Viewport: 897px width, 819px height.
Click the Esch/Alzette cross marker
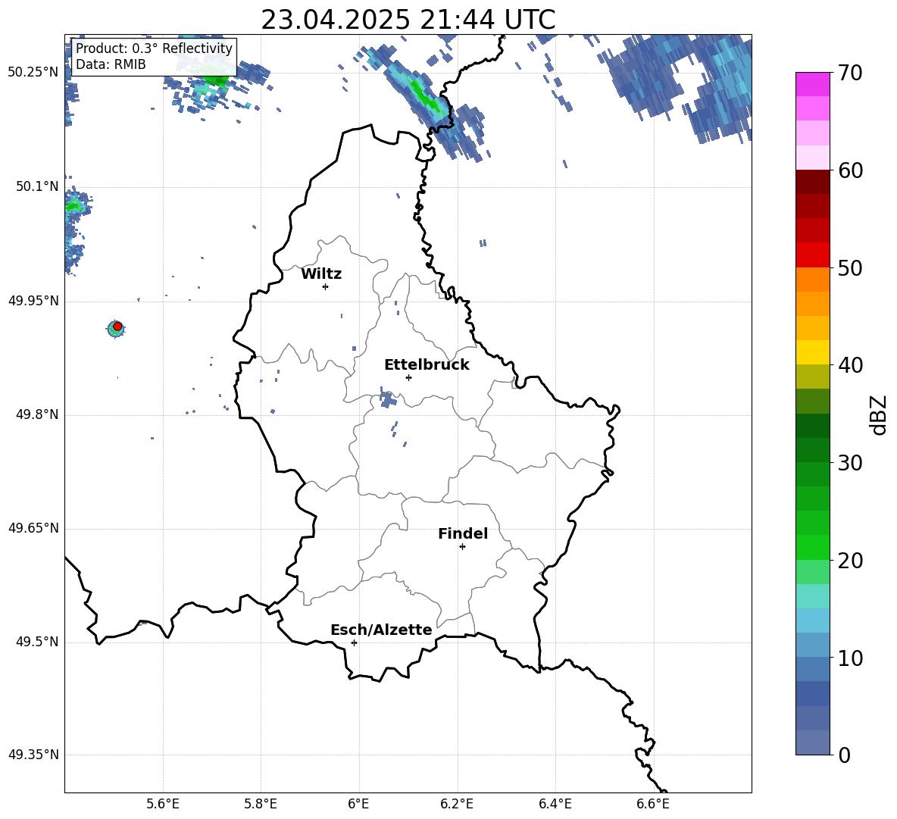coord(354,642)
